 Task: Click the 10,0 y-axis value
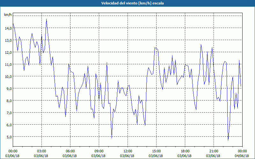tap(8, 76)
